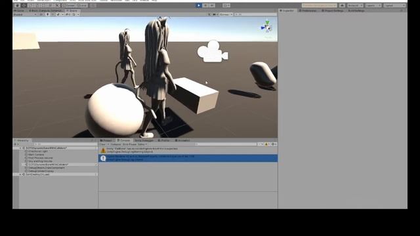Click the Scene view search field
The image size is (420, 236).
click(x=256, y=14)
